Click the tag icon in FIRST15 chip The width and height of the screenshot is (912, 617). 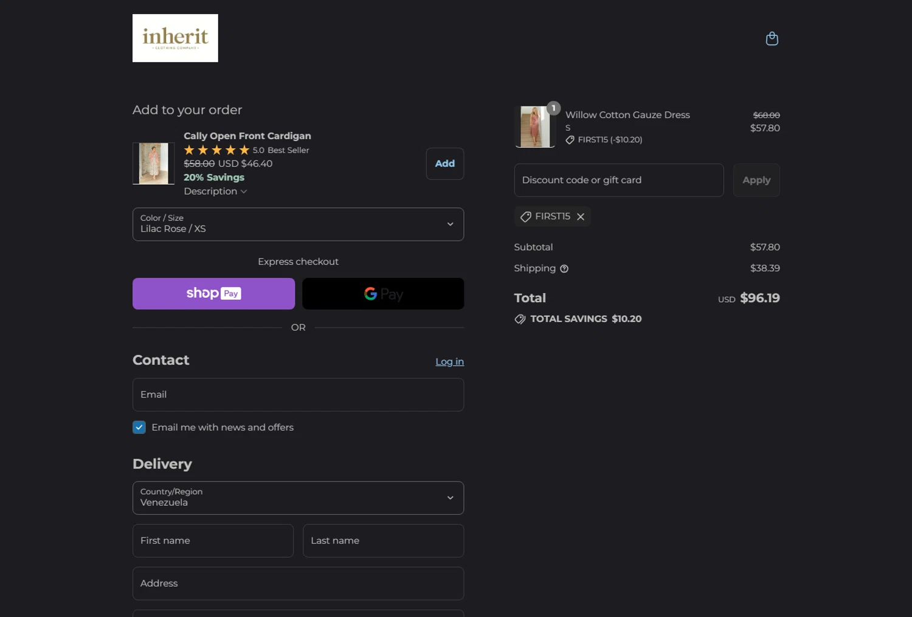point(526,216)
